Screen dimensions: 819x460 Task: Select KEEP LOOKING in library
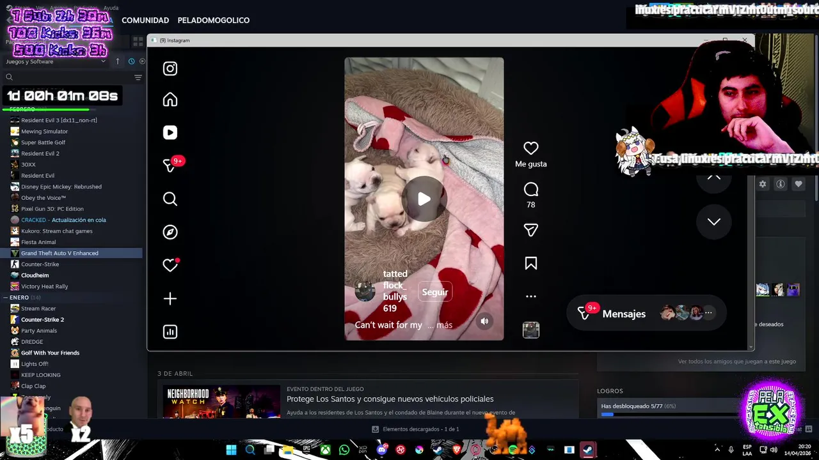41,375
